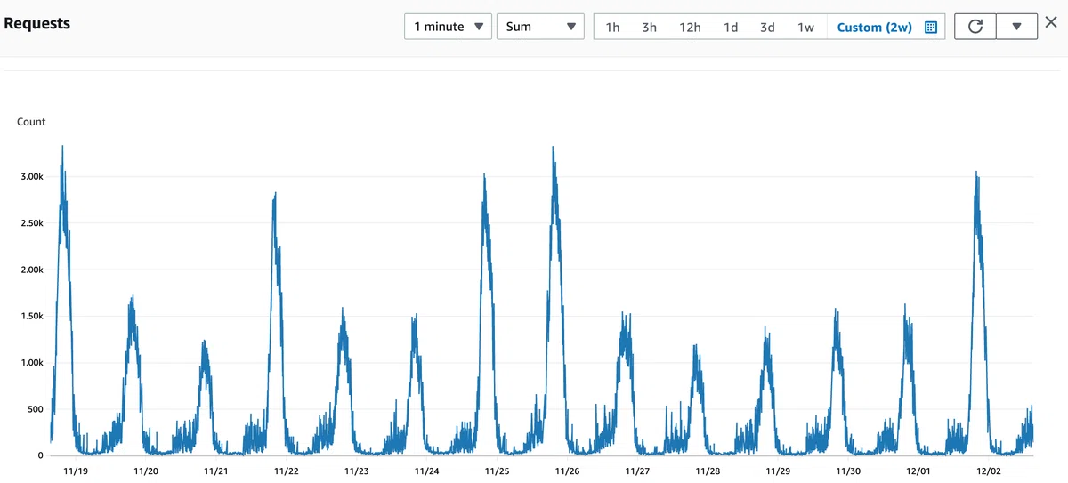Click the 11/27 date label
The width and height of the screenshot is (1068, 483).
[x=638, y=471]
